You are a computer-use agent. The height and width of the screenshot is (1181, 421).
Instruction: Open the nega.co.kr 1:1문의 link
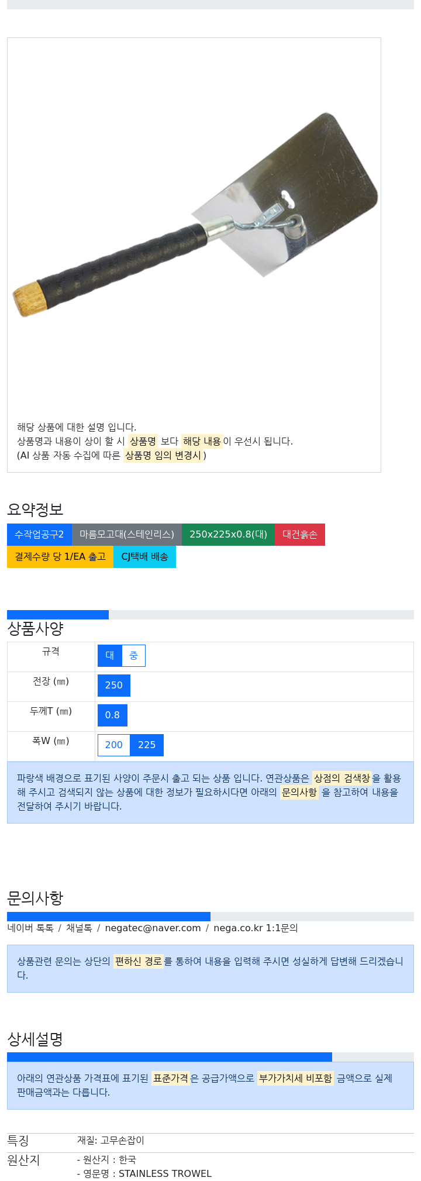(256, 928)
